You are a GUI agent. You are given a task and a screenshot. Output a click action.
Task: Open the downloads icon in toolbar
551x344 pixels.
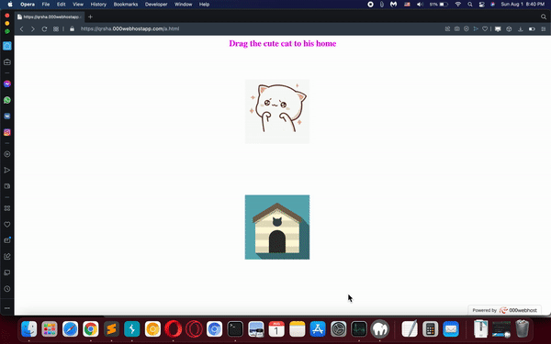click(x=521, y=28)
